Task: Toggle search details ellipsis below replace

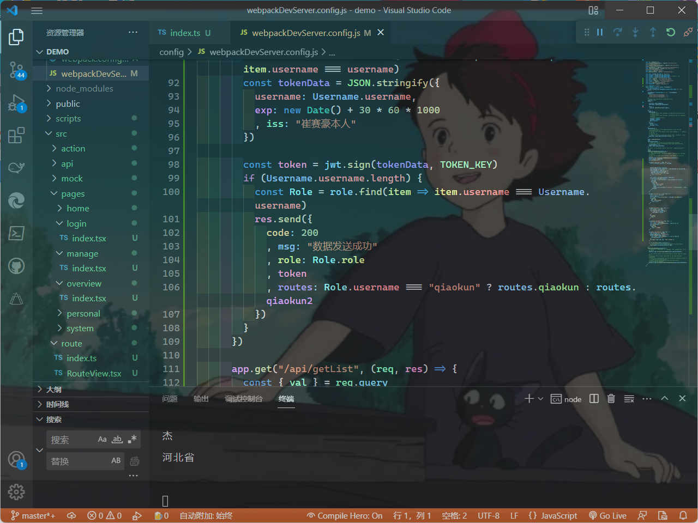Action: (133, 476)
